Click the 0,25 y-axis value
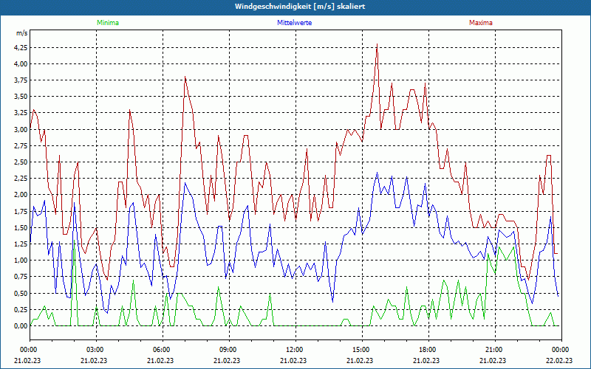 (x=21, y=309)
